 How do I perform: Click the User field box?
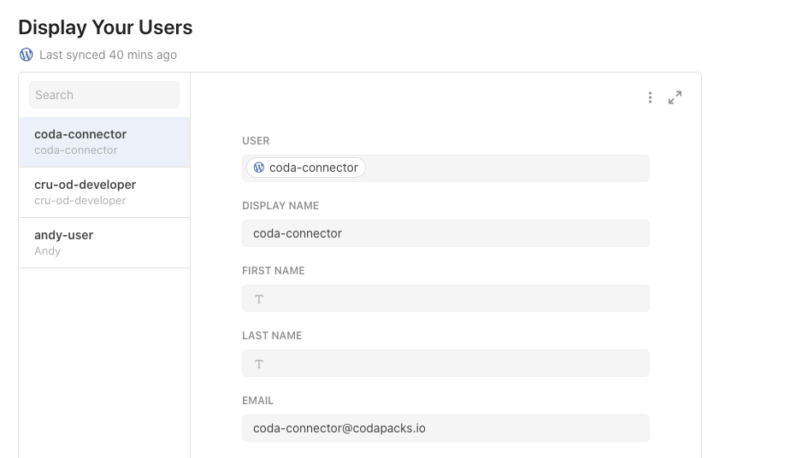[504, 168]
